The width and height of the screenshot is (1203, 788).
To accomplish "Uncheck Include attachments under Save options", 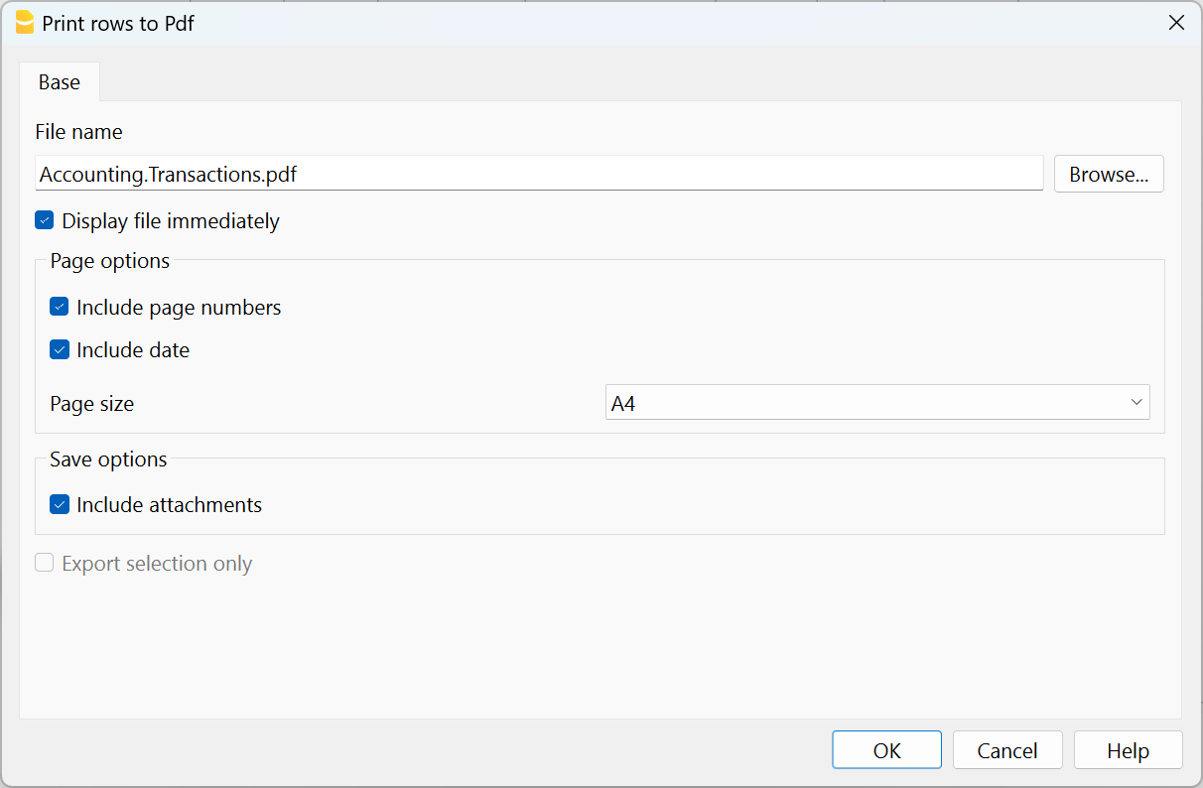I will (x=60, y=505).
